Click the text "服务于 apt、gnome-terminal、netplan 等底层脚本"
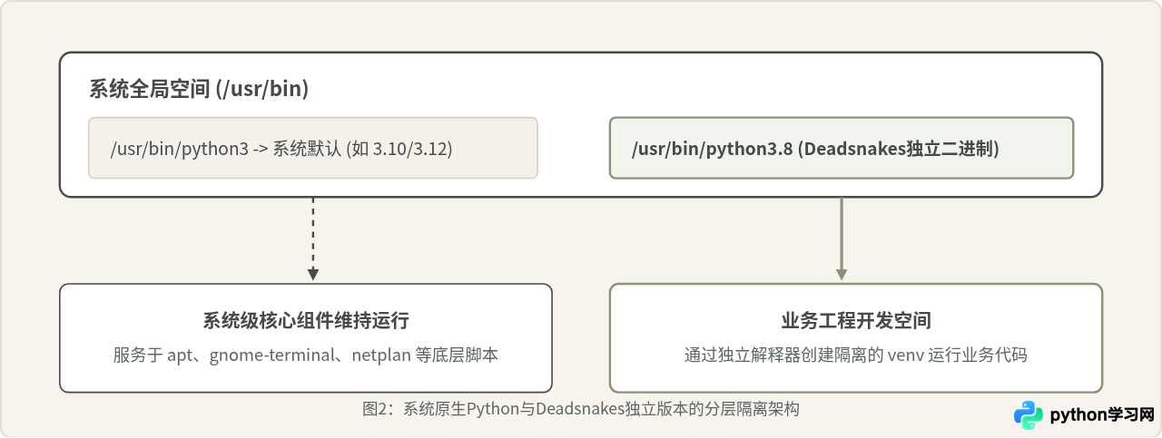 (306, 355)
